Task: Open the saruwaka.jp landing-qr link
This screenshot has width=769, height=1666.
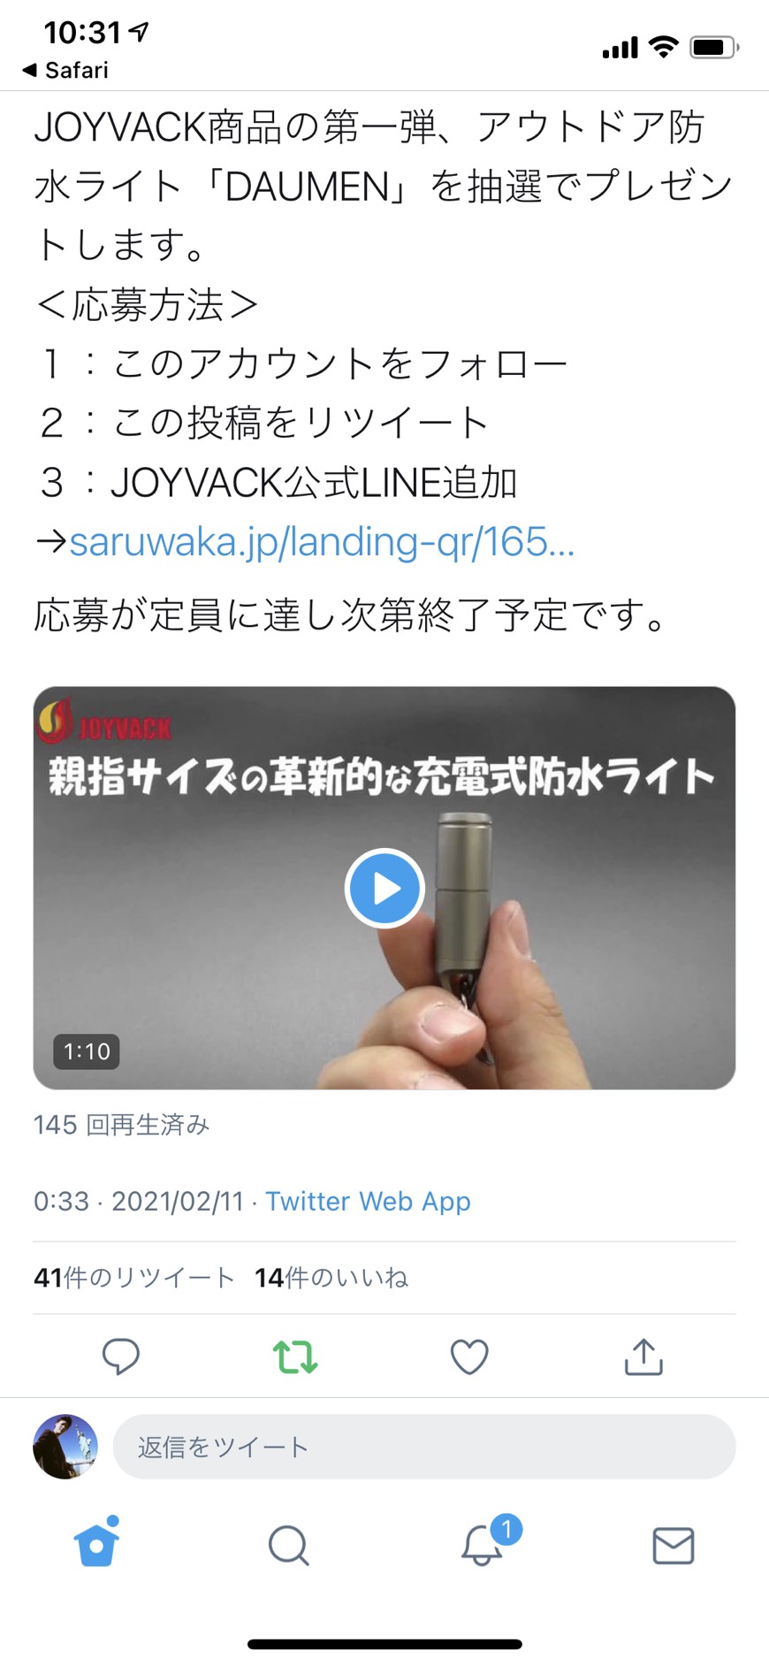Action: point(322,541)
